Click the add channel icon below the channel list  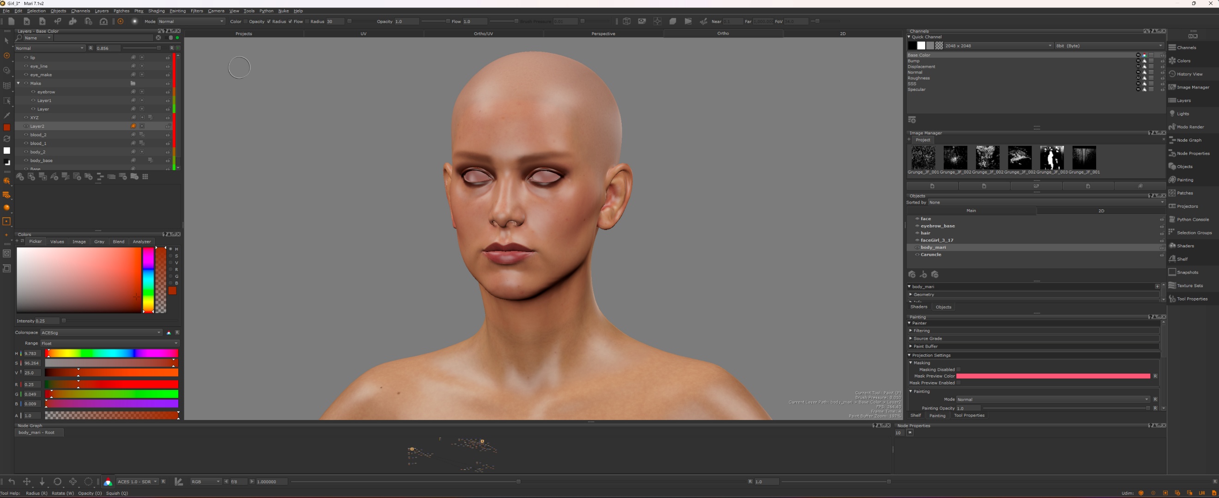coord(912,120)
